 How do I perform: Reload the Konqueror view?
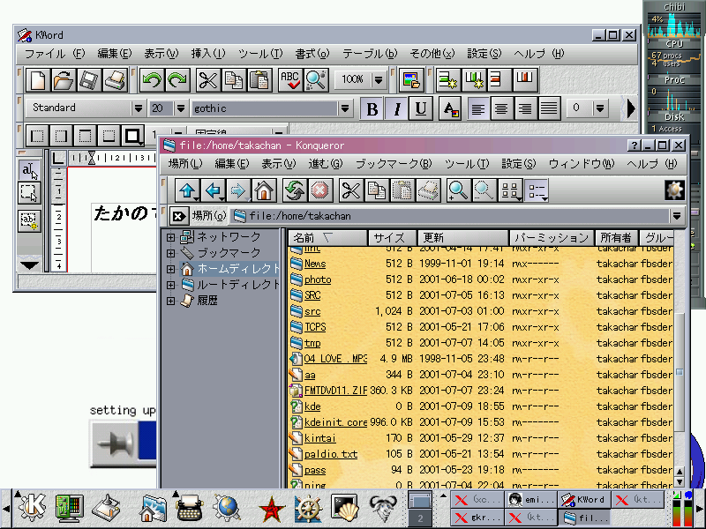[295, 190]
